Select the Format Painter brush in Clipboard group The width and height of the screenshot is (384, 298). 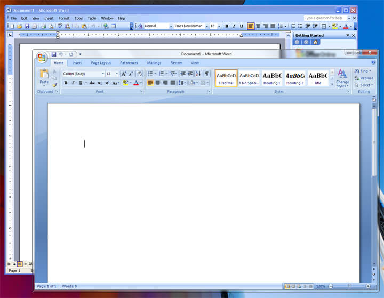tap(54, 85)
